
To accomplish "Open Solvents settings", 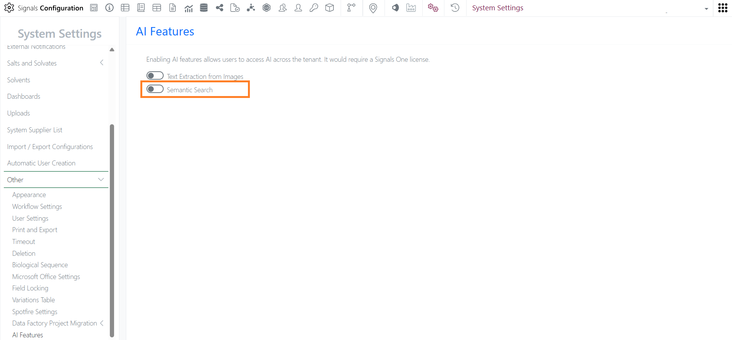I will [19, 80].
